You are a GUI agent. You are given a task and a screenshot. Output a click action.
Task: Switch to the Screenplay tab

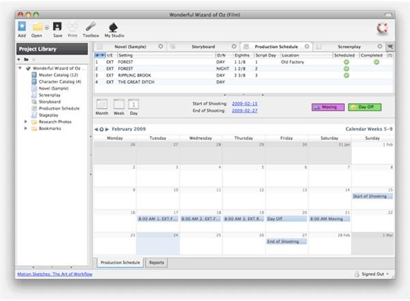(x=349, y=47)
